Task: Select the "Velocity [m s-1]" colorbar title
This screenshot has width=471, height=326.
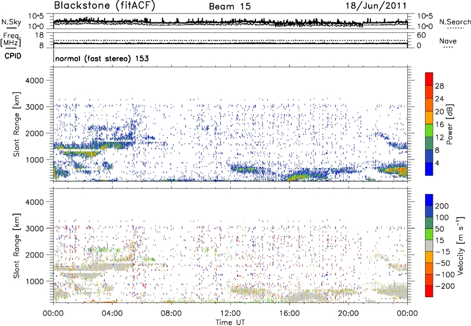Action: (x=460, y=246)
